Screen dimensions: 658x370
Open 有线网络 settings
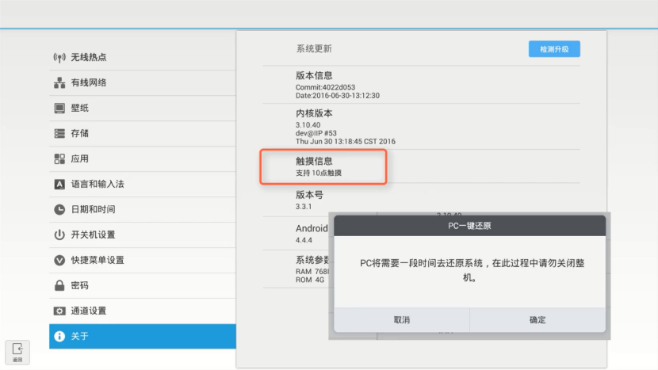click(x=142, y=83)
